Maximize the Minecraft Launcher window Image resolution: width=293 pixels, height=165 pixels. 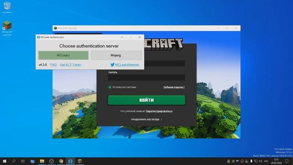tap(227, 28)
